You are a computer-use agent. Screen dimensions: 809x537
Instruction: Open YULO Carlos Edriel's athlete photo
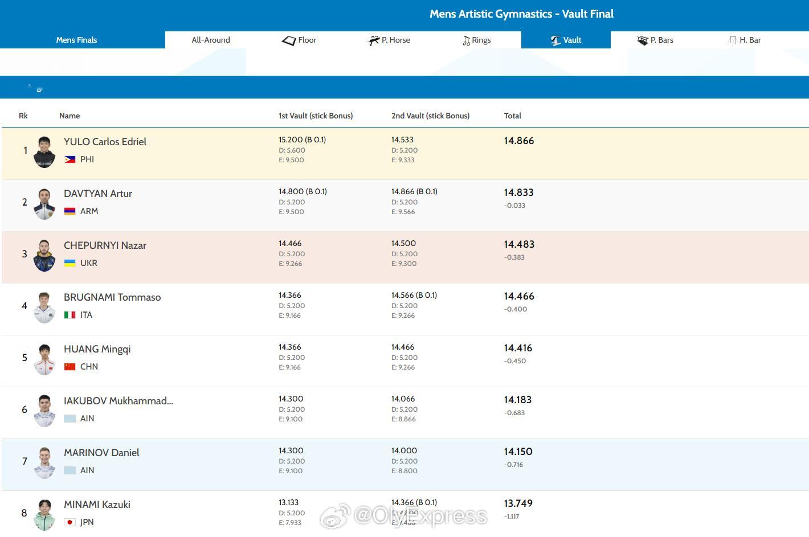(44, 151)
